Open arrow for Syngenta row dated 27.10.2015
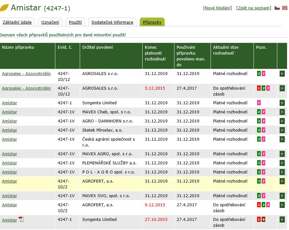This screenshot has width=289, height=230. coord(282,220)
